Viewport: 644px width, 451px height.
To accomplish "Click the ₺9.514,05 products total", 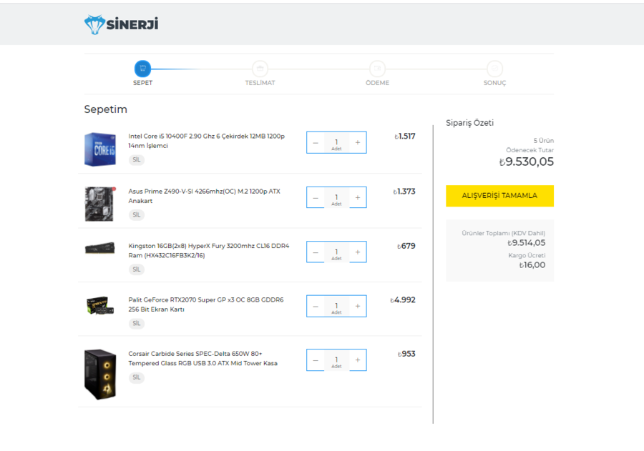I will tap(527, 243).
